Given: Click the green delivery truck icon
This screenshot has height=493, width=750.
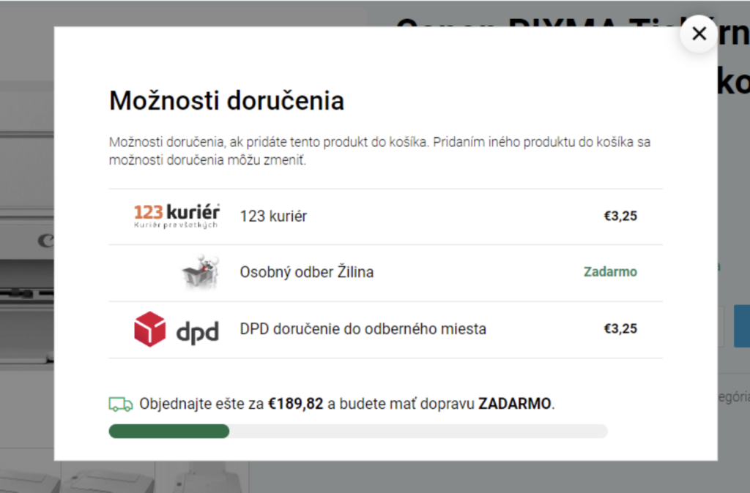Looking at the screenshot, I should (121, 404).
